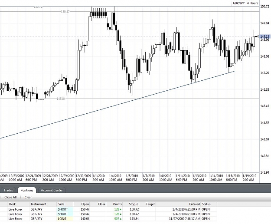Screen dimensions: 271x224
Task: Open the 4 Hours timeframe selector
Action: pyautogui.click(x=252, y=3)
